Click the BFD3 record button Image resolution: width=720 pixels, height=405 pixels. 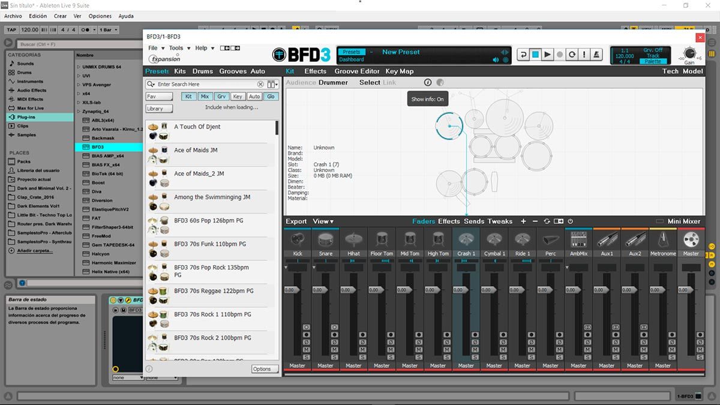560,55
